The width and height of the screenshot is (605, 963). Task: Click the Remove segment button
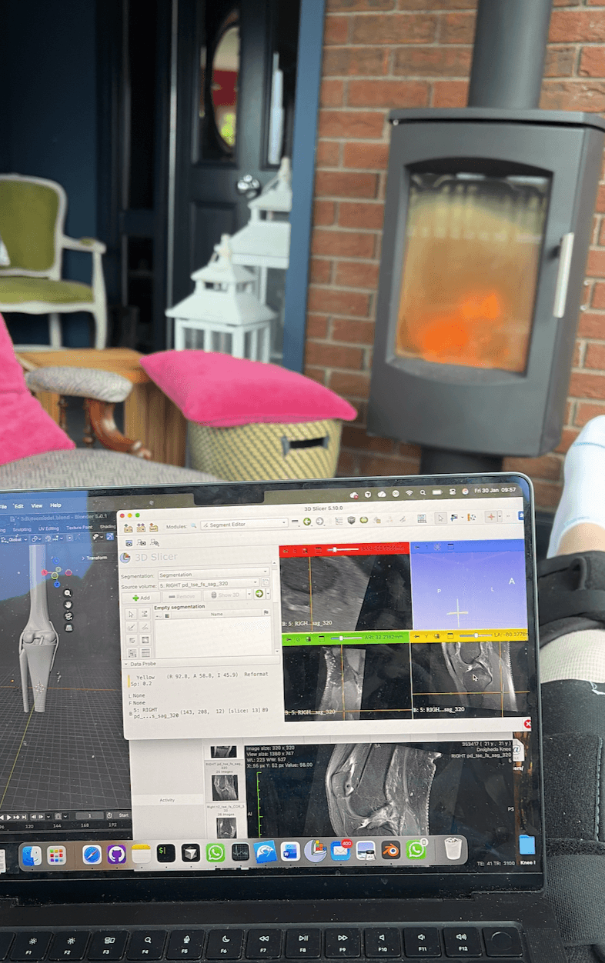[182, 595]
